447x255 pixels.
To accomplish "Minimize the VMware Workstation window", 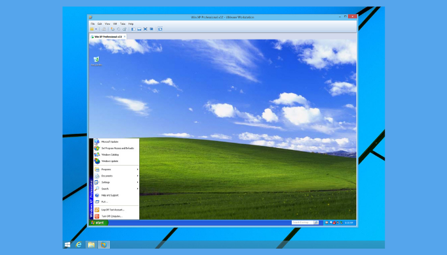I will click(340, 17).
